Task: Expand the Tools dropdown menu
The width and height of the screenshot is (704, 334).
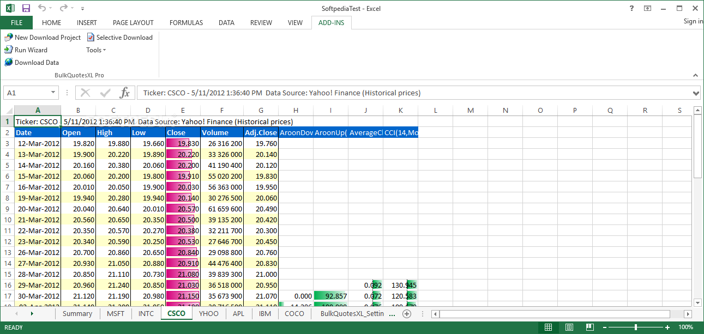Action: click(96, 50)
